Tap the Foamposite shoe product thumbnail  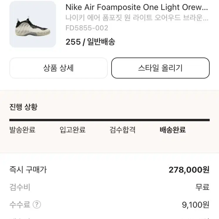point(33,24)
